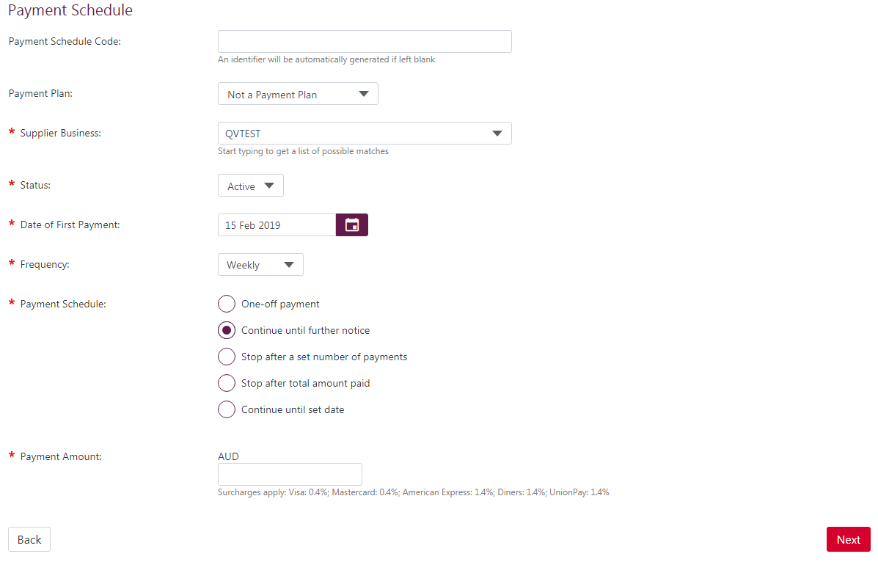
Task: Click the Weekly frequency value
Action: [x=242, y=264]
